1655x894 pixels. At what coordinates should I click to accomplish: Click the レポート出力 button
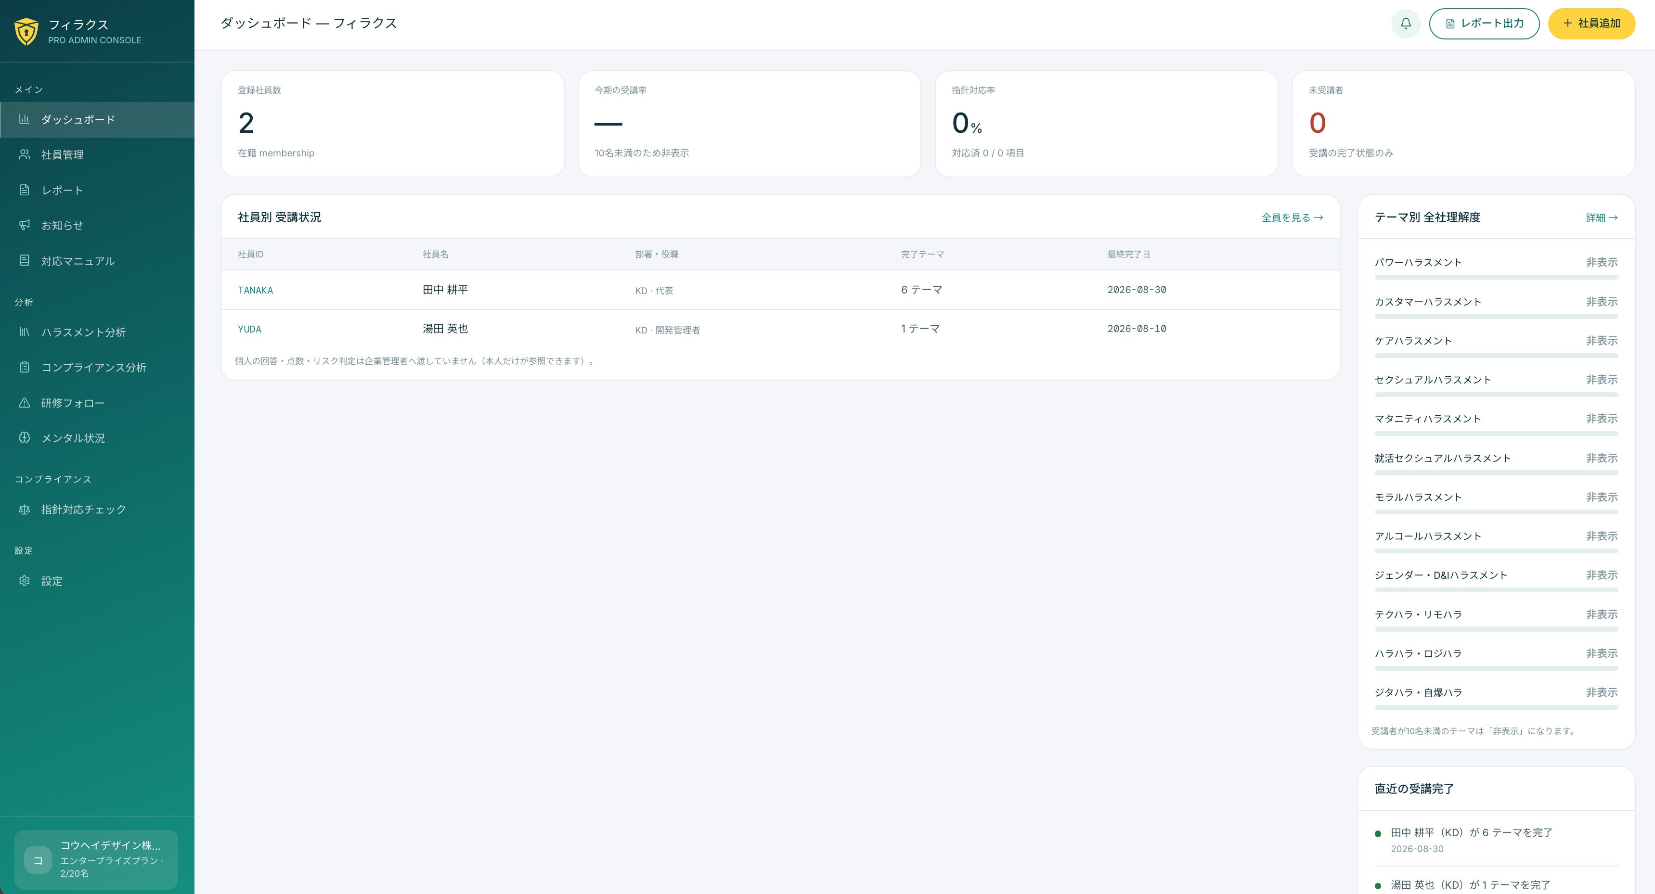[x=1484, y=24]
